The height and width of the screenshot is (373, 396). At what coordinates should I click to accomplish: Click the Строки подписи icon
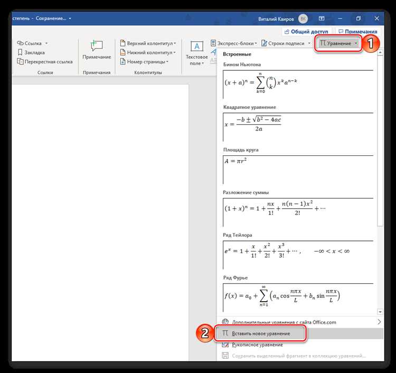pyautogui.click(x=264, y=43)
